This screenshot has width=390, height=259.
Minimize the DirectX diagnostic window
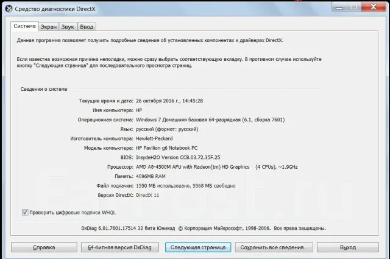(x=339, y=7)
